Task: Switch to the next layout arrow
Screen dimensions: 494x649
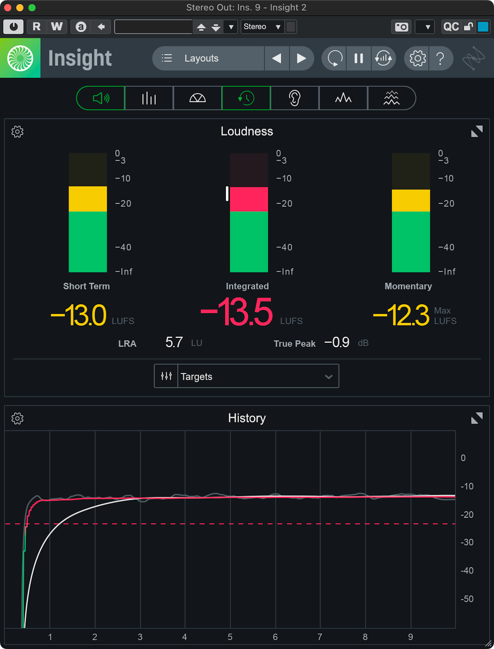Action: point(301,58)
